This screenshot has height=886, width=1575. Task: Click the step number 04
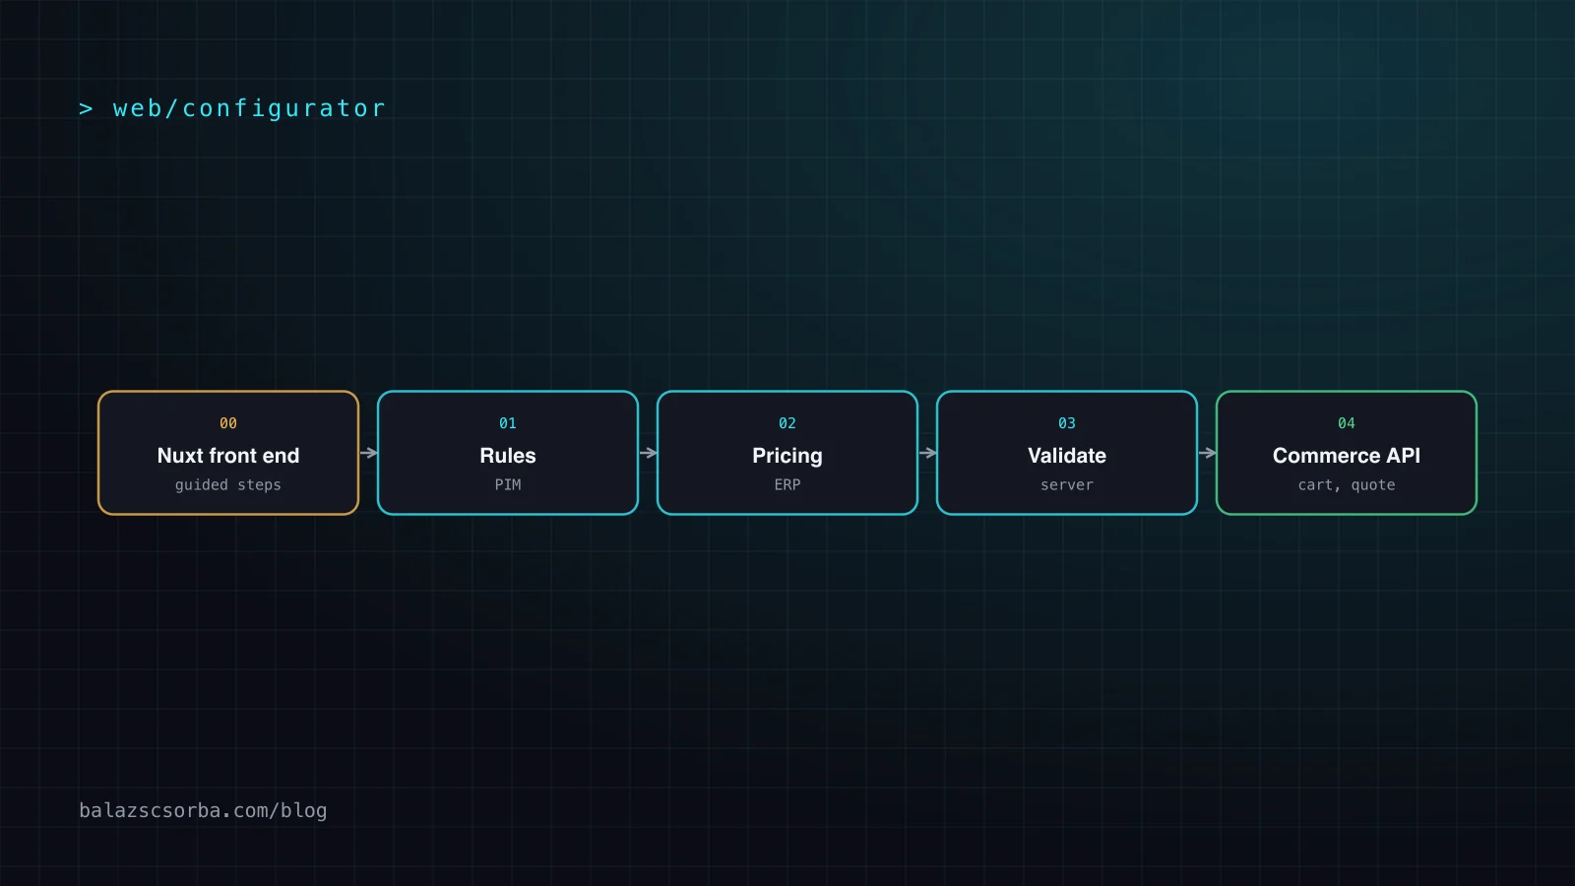pos(1347,423)
